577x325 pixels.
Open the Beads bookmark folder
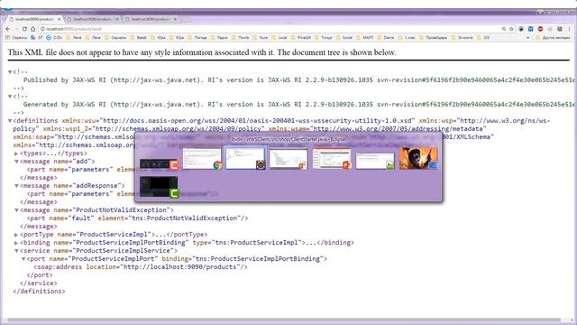coord(138,38)
